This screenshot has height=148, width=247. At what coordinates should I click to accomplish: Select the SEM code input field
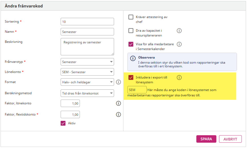(x=136, y=90)
